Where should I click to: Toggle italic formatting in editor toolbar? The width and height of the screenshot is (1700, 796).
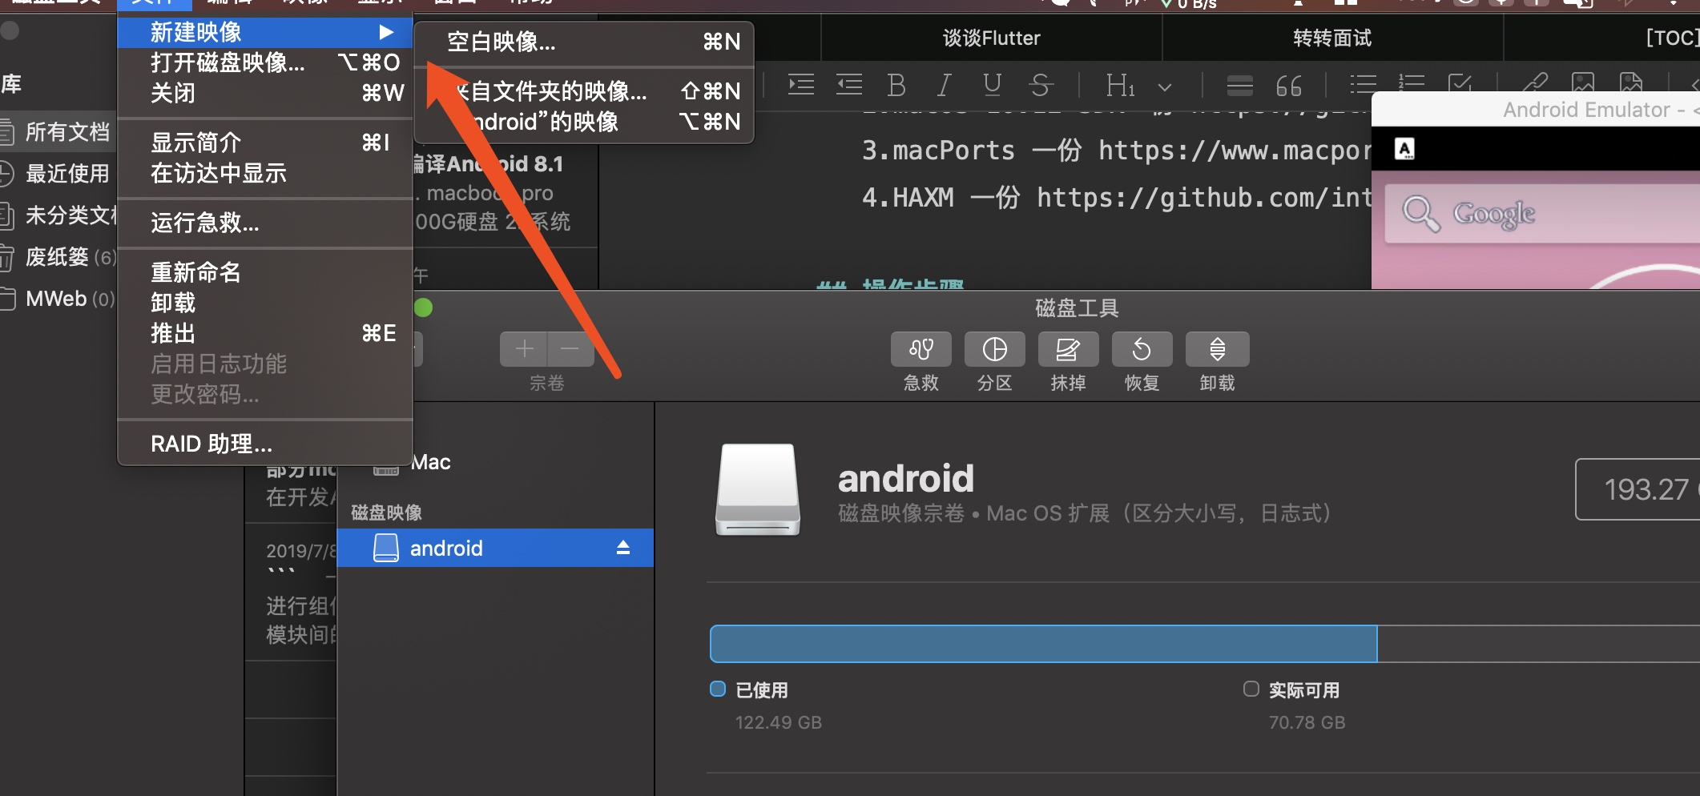(945, 84)
